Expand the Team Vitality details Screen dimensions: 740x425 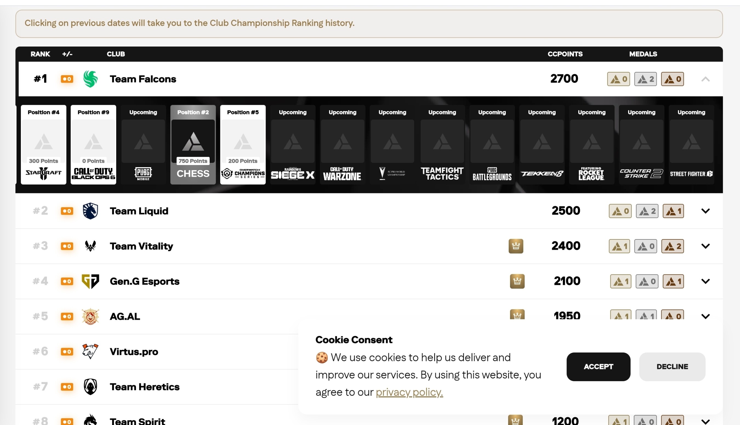point(705,246)
